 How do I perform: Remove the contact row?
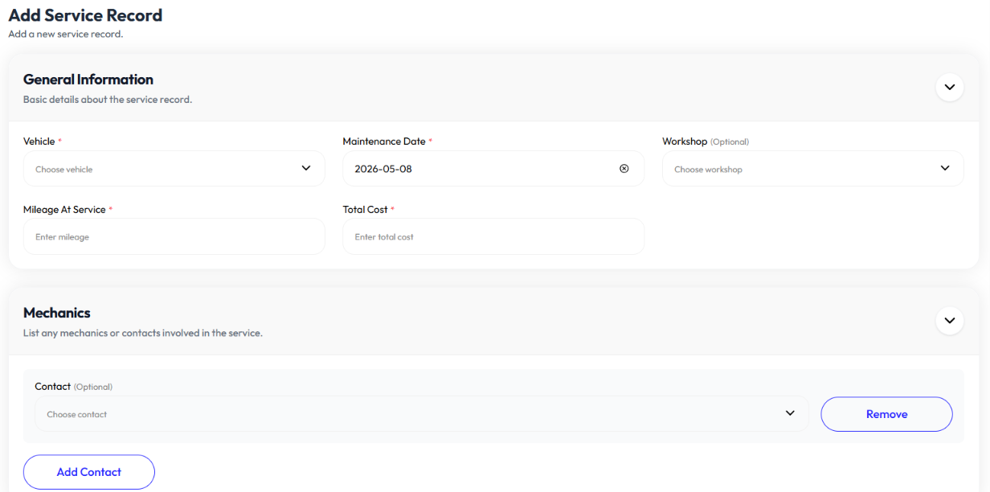(886, 414)
